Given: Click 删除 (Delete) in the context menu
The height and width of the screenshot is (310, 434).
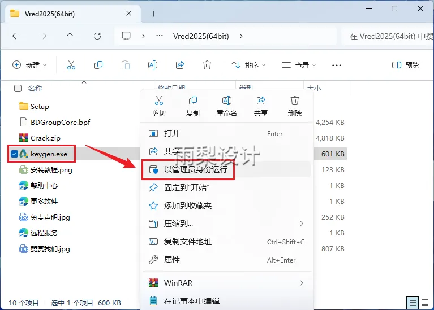Looking at the screenshot, I should [294, 106].
